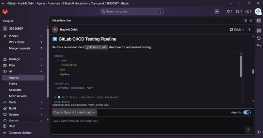Expand the Plan menu
This screenshot has height=138, width=263.
[23, 65]
